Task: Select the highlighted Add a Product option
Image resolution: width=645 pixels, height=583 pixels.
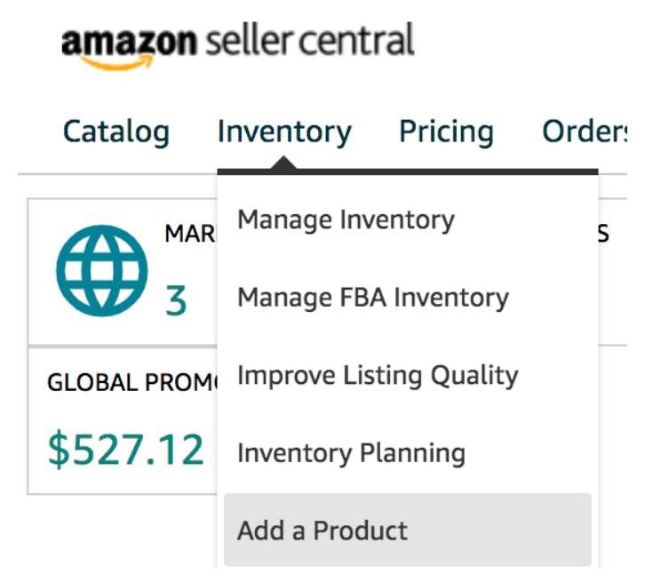Action: 408,530
